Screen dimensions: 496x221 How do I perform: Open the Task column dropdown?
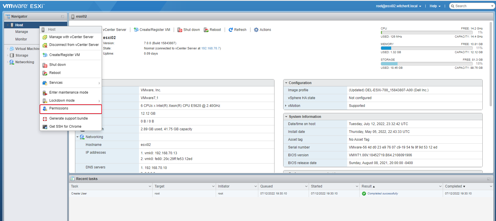tap(150, 187)
